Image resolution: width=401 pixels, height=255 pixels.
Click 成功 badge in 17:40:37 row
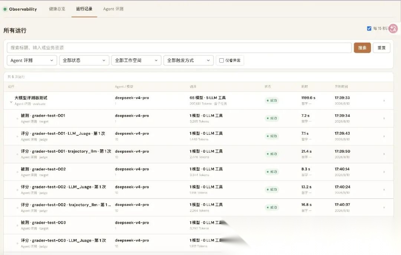(271, 207)
